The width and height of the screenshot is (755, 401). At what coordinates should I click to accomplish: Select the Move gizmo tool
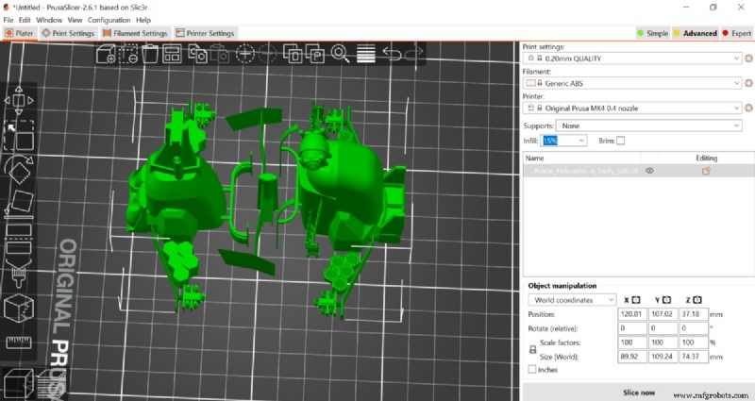[x=19, y=101]
